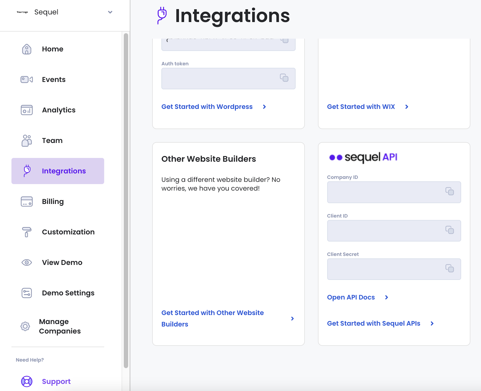Navigate to the Team page

tap(52, 141)
